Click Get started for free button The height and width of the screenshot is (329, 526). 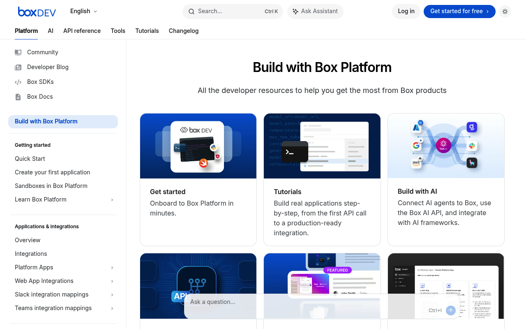pyautogui.click(x=459, y=11)
